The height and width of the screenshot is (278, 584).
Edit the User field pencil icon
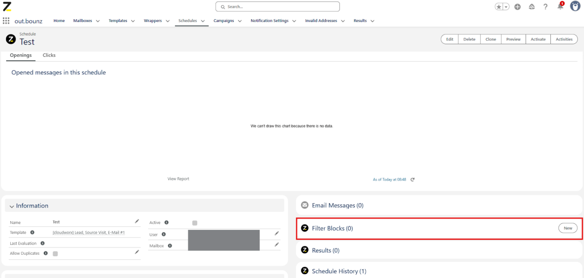[x=276, y=233]
